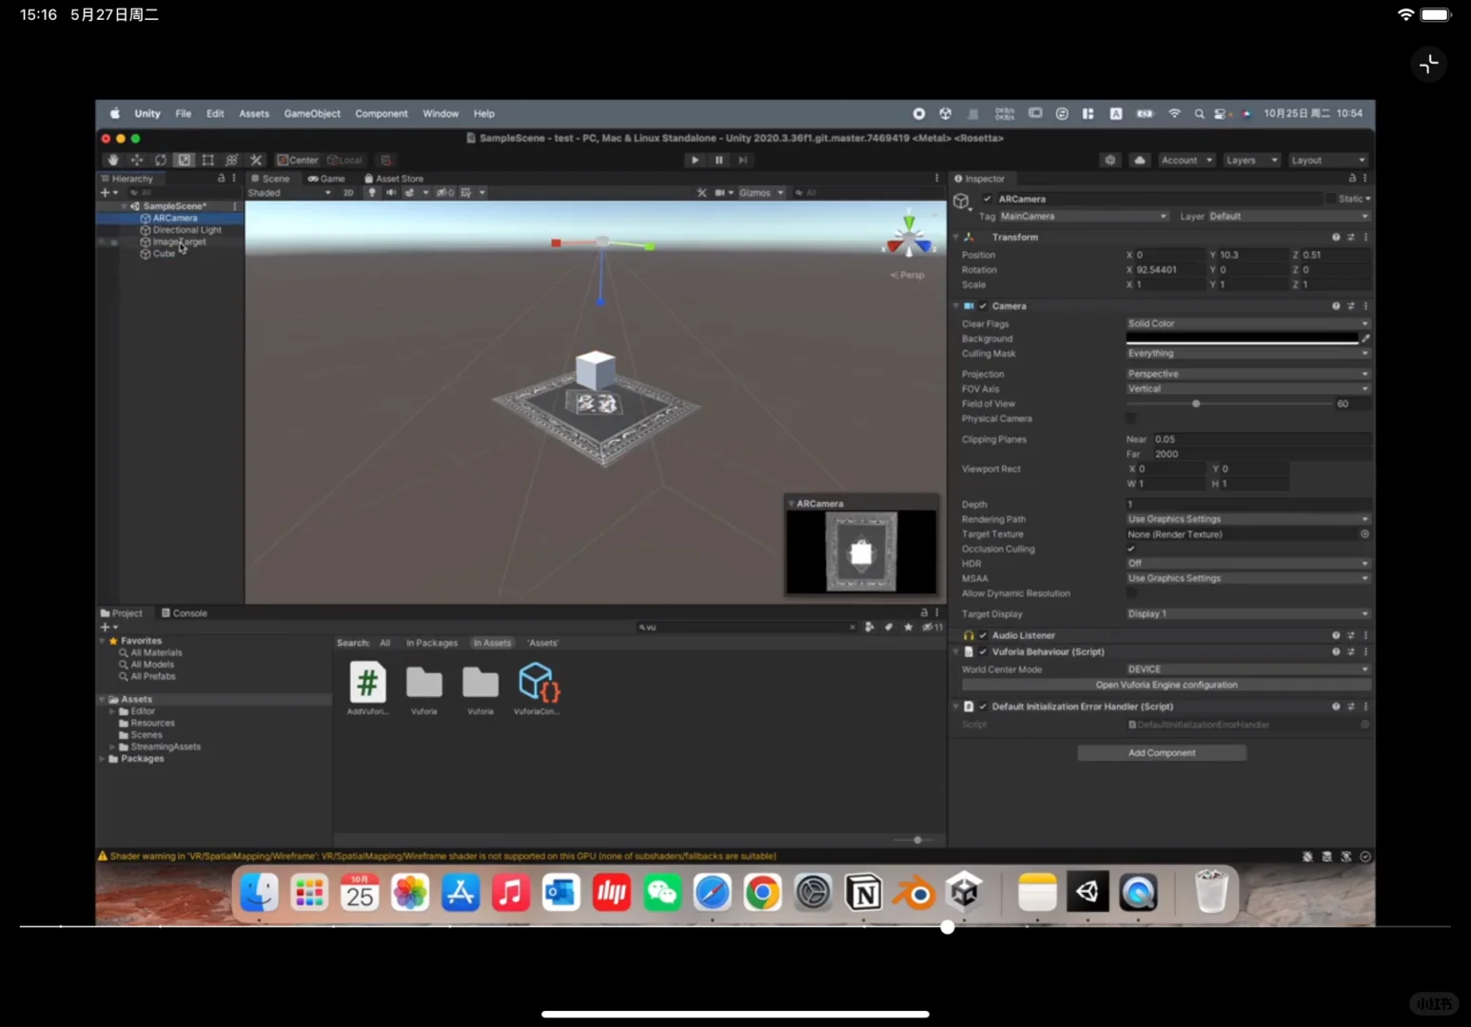This screenshot has height=1027, width=1471.
Task: Click Open Vuforia Engine configuration button
Action: 1167,685
